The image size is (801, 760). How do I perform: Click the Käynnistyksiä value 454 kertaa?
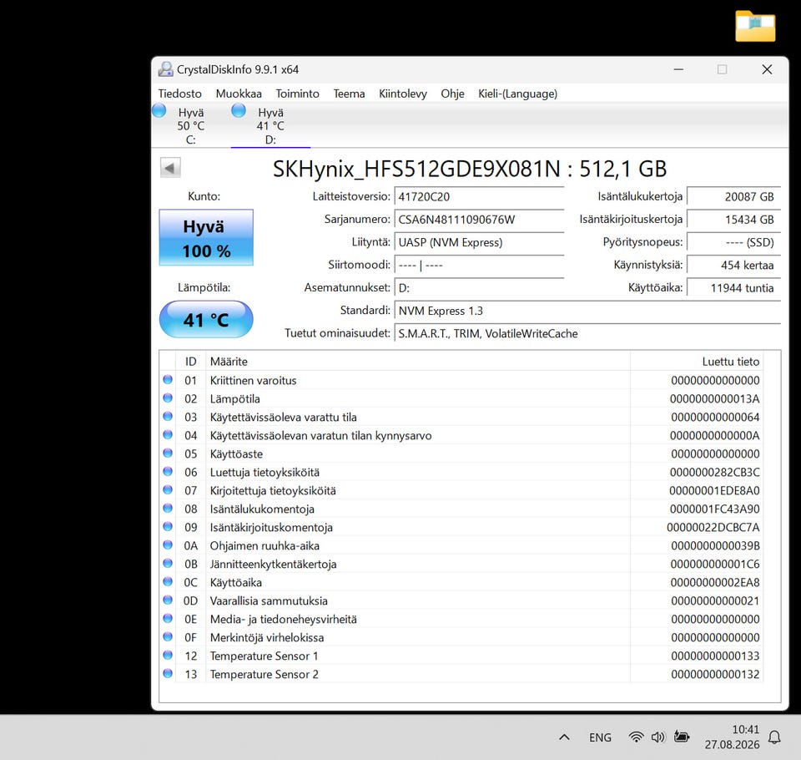click(733, 265)
